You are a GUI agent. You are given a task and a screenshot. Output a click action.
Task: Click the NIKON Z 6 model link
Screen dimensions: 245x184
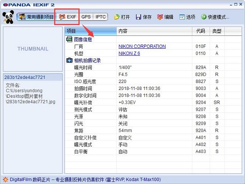point(130,54)
